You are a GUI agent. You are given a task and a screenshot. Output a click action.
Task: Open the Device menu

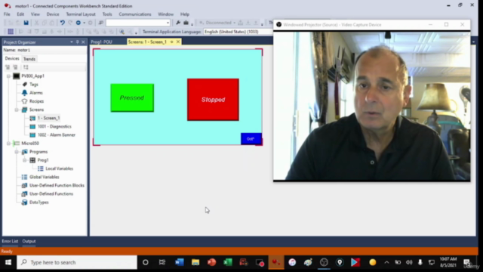tap(53, 14)
